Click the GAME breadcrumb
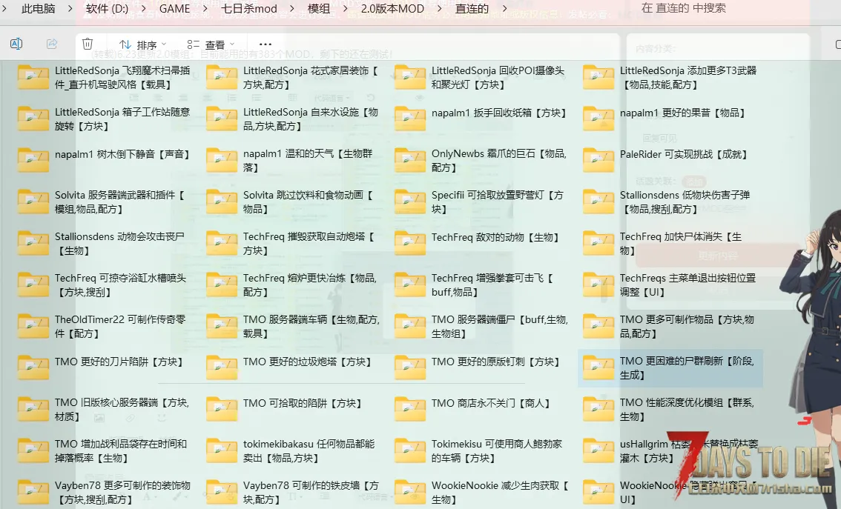This screenshot has height=509, width=841. coord(175,9)
